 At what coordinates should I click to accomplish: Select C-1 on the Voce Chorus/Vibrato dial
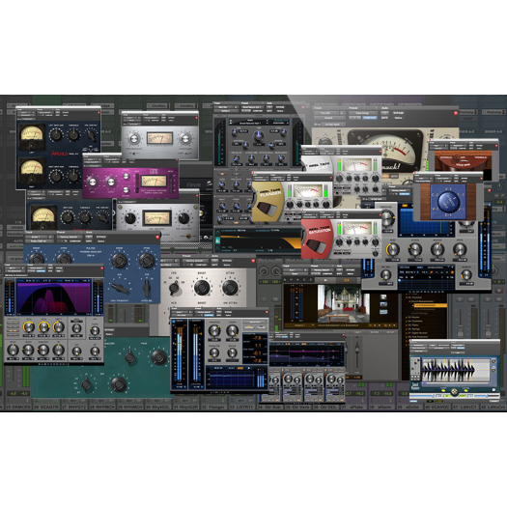tap(448, 214)
